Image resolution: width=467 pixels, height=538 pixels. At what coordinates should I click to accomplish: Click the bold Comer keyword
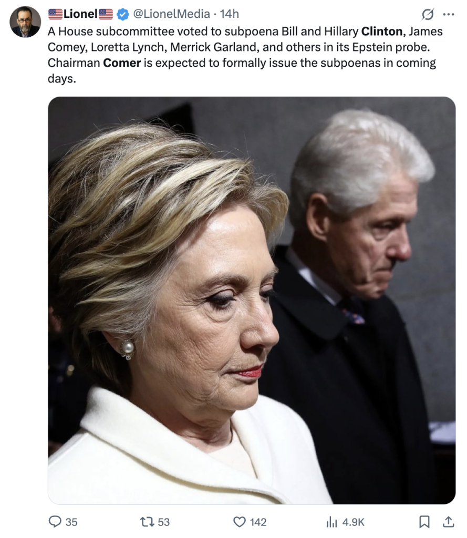pos(122,63)
